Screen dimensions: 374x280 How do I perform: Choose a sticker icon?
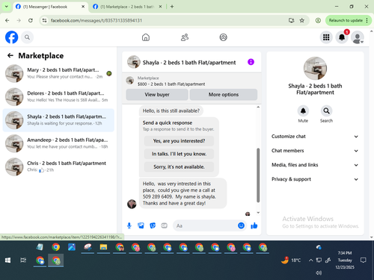(x=153, y=225)
